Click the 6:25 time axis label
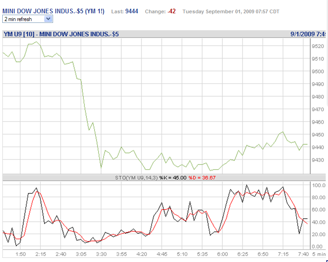Screen dimensions: 328x262 click(x=242, y=254)
